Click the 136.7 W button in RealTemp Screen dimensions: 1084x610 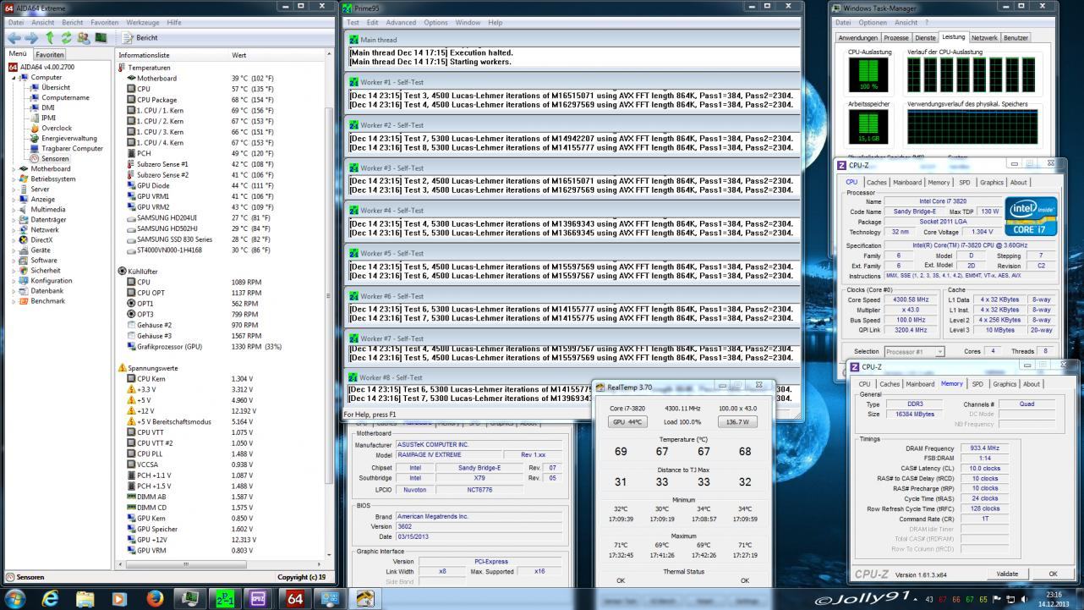tap(737, 421)
